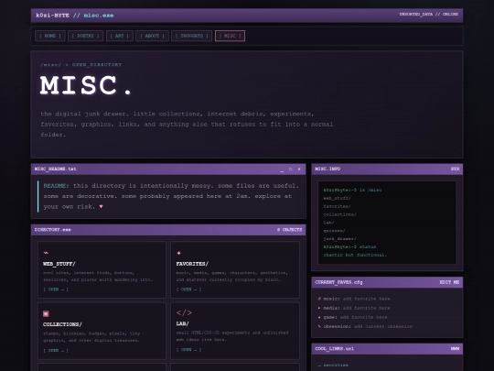Click the COLLECTIONS/ card title
Viewport: 494px width, 371px height.
tap(62, 324)
